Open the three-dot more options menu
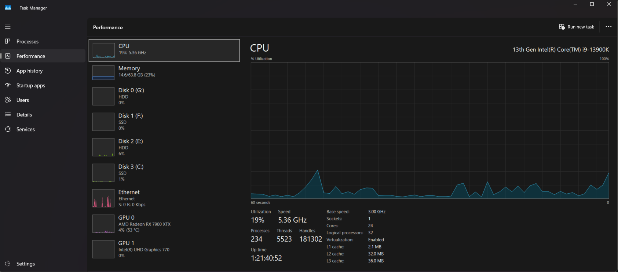 point(608,27)
